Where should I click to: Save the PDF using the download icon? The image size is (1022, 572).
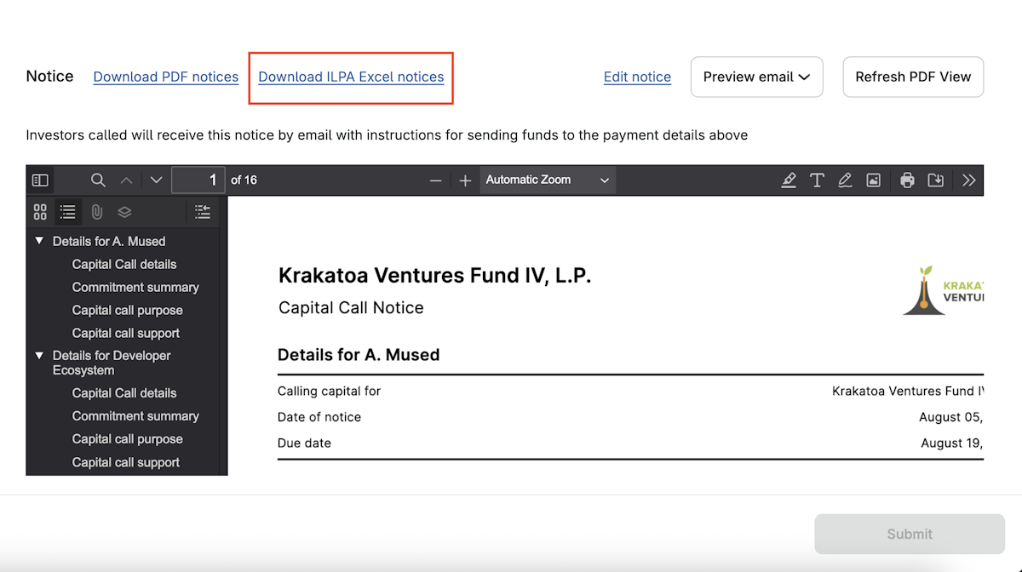(x=935, y=180)
